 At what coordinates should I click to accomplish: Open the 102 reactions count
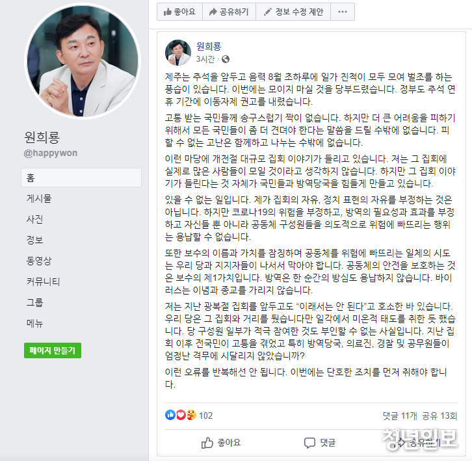click(x=206, y=415)
